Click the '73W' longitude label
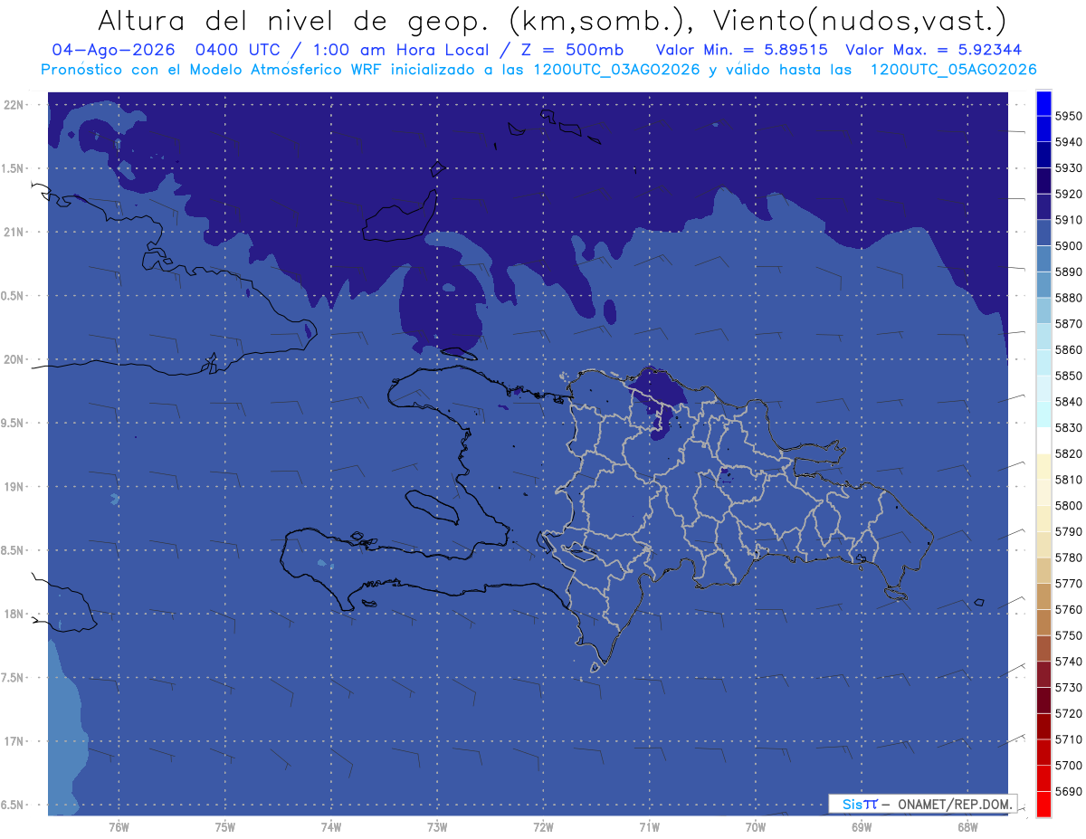The width and height of the screenshot is (1086, 839). [x=437, y=827]
